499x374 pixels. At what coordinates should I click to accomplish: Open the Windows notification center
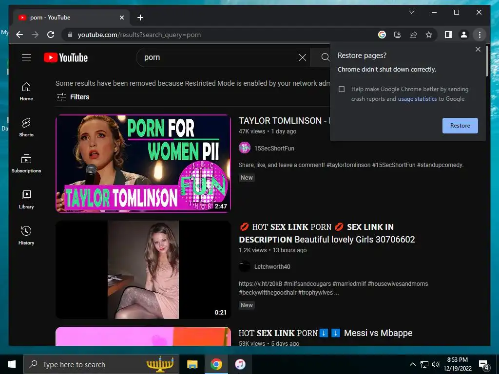tap(484, 365)
